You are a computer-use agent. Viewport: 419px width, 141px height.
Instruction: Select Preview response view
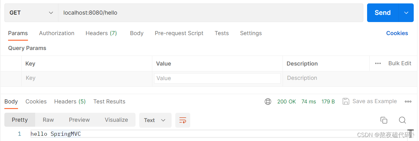(79, 120)
